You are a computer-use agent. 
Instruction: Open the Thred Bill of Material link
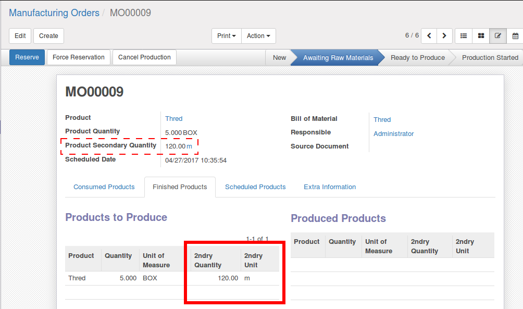click(382, 119)
